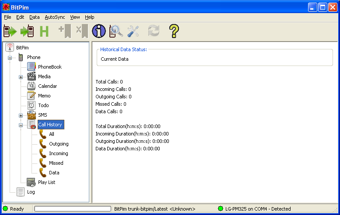
Task: Open Historical Data with the green H icon
Action: (44, 31)
